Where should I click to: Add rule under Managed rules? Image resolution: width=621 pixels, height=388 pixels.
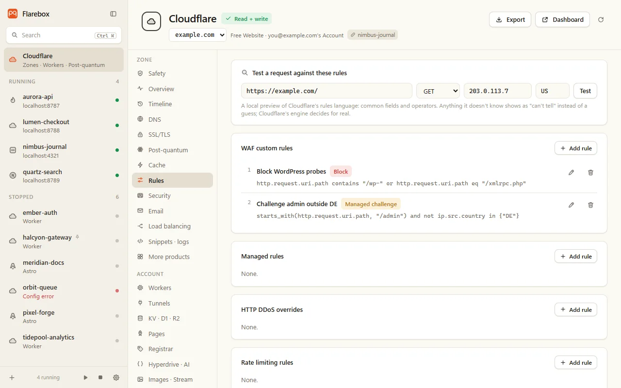(576, 257)
